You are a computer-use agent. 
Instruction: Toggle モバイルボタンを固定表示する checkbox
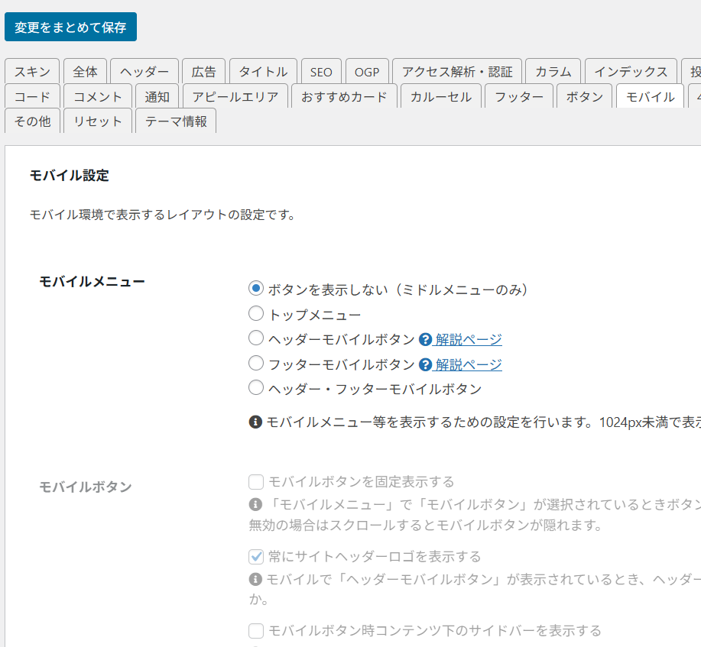point(256,482)
